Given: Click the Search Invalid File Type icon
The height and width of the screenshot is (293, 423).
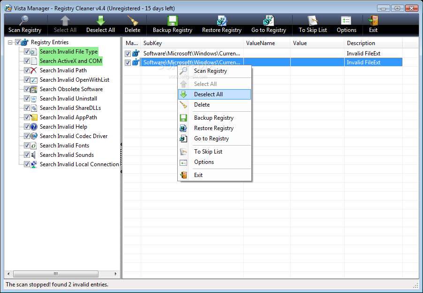Looking at the screenshot, I should point(34,52).
